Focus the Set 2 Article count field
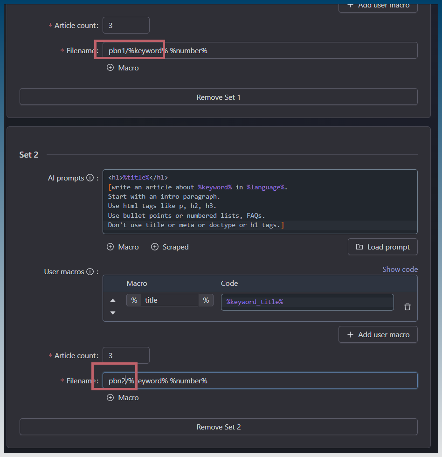This screenshot has height=457, width=442. click(x=126, y=355)
